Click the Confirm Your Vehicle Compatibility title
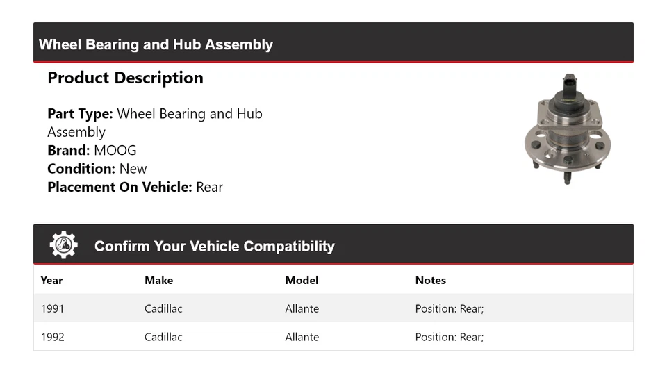Viewport: 667px width, 373px height. [x=215, y=247]
